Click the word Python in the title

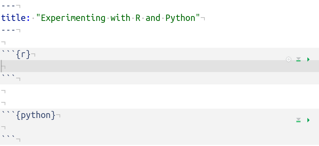click(180, 18)
